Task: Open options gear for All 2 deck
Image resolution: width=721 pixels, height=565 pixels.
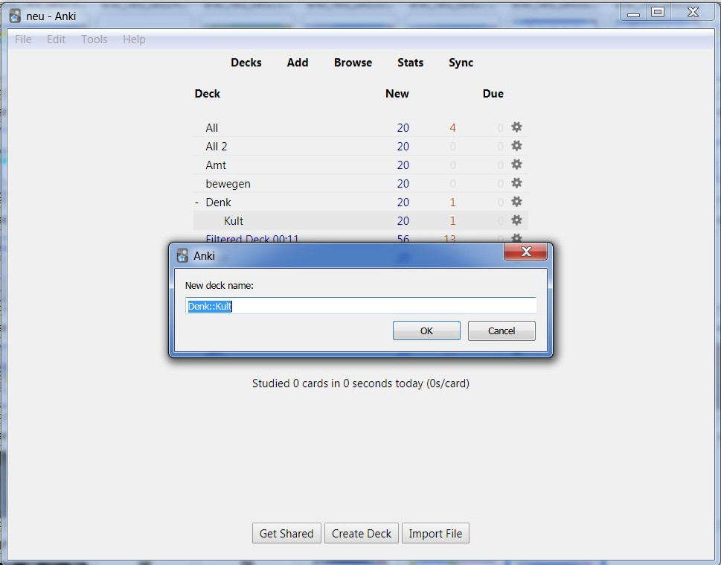Action: point(516,146)
